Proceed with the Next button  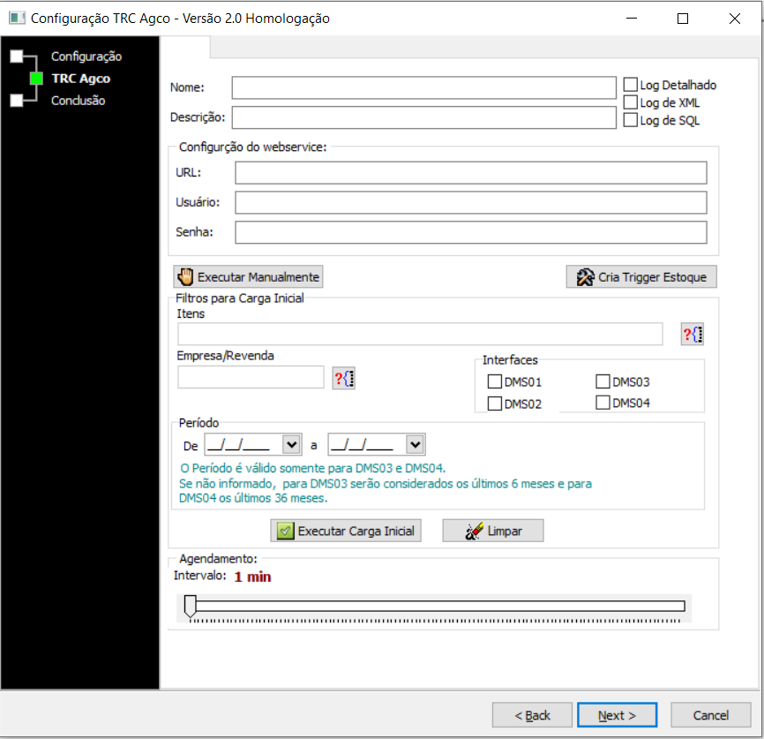(x=617, y=715)
